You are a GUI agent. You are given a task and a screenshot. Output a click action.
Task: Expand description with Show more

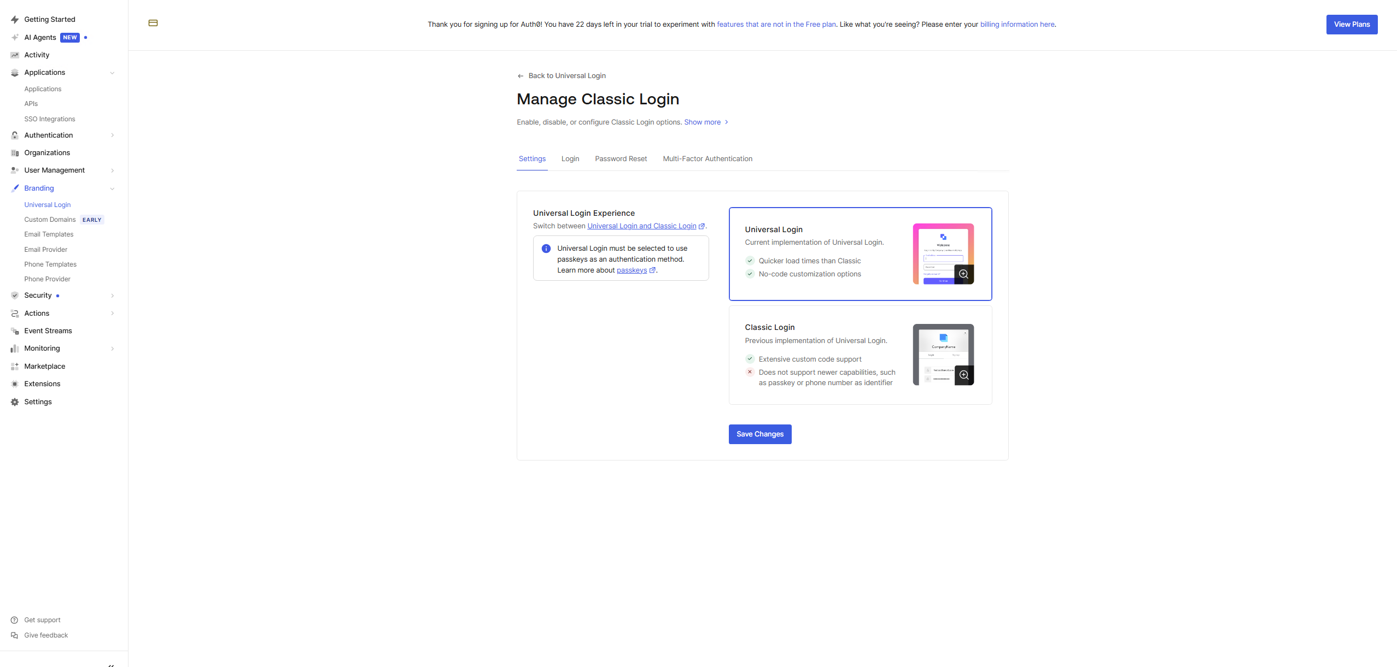click(706, 122)
